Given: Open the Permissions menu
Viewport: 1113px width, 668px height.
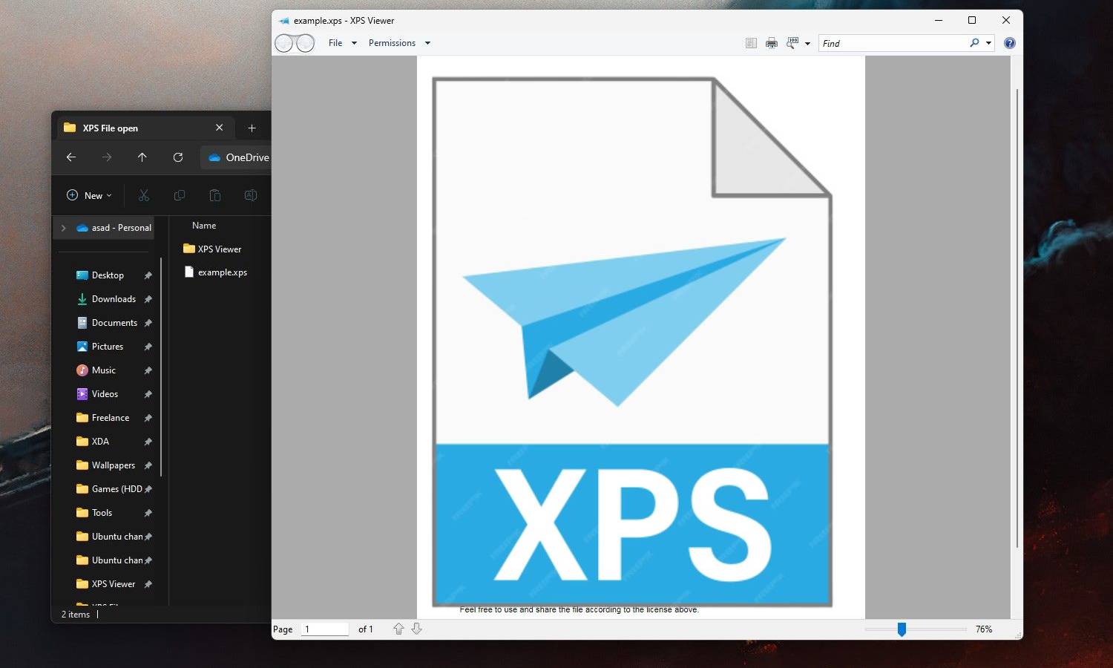Looking at the screenshot, I should [x=392, y=42].
